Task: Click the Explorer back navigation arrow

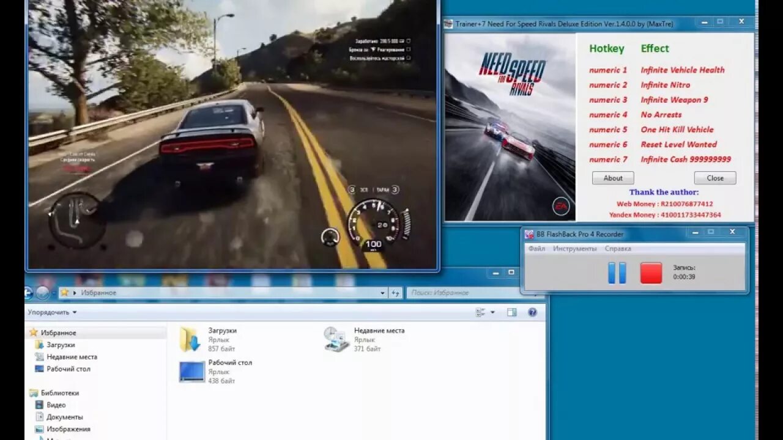Action: 28,293
